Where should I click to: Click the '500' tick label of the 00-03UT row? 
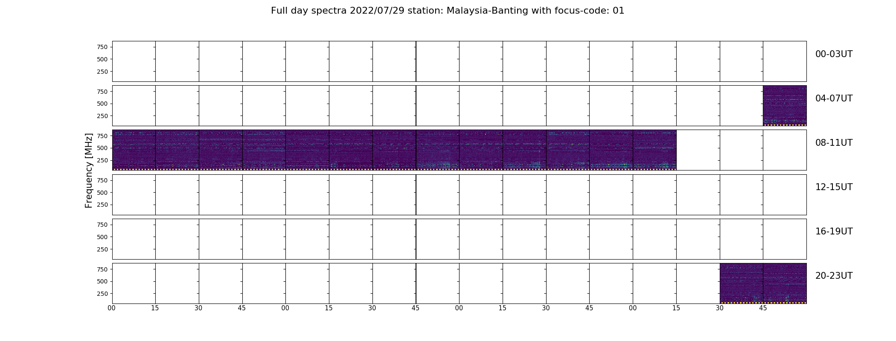[x=102, y=59]
